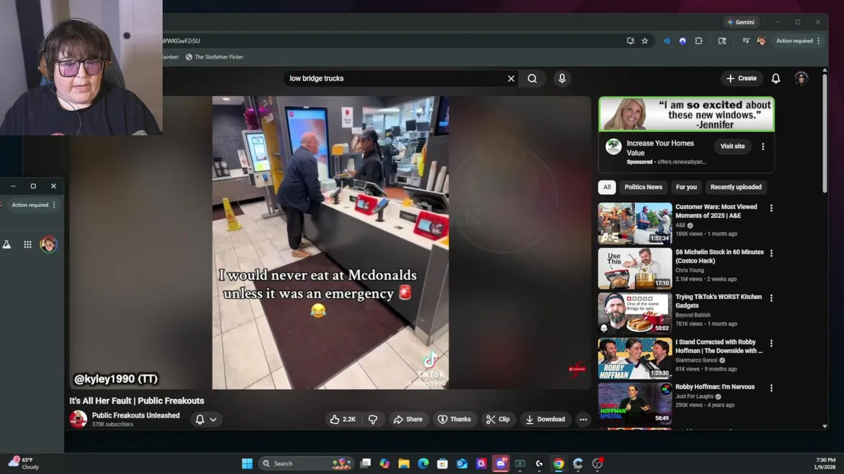Image resolution: width=844 pixels, height=474 pixels.
Task: Click the Create button on YouTube
Action: (742, 78)
